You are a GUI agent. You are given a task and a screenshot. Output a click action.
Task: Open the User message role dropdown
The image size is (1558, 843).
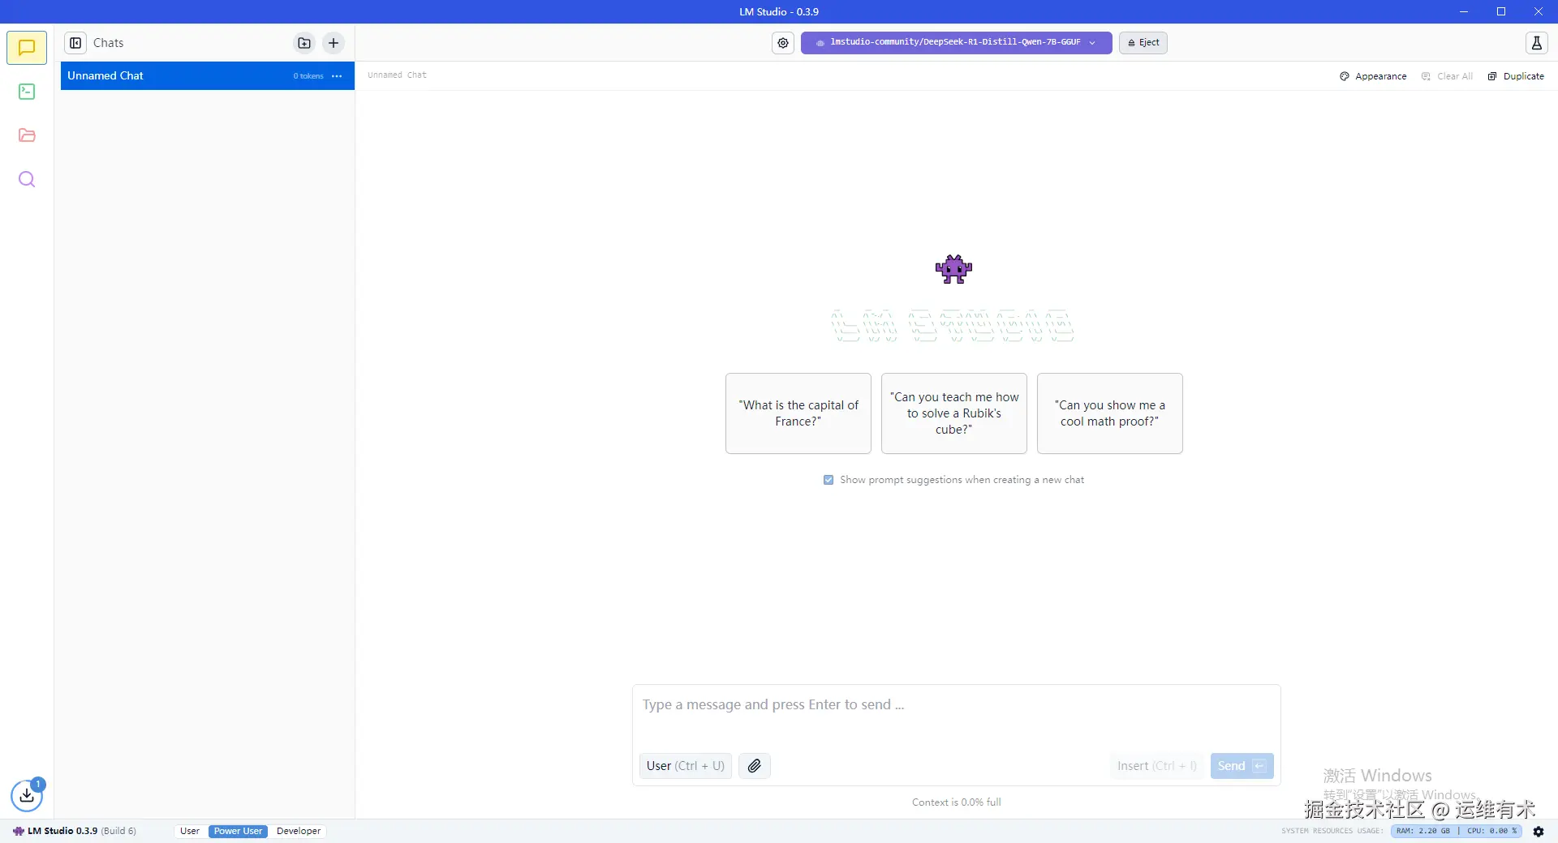[x=684, y=765]
